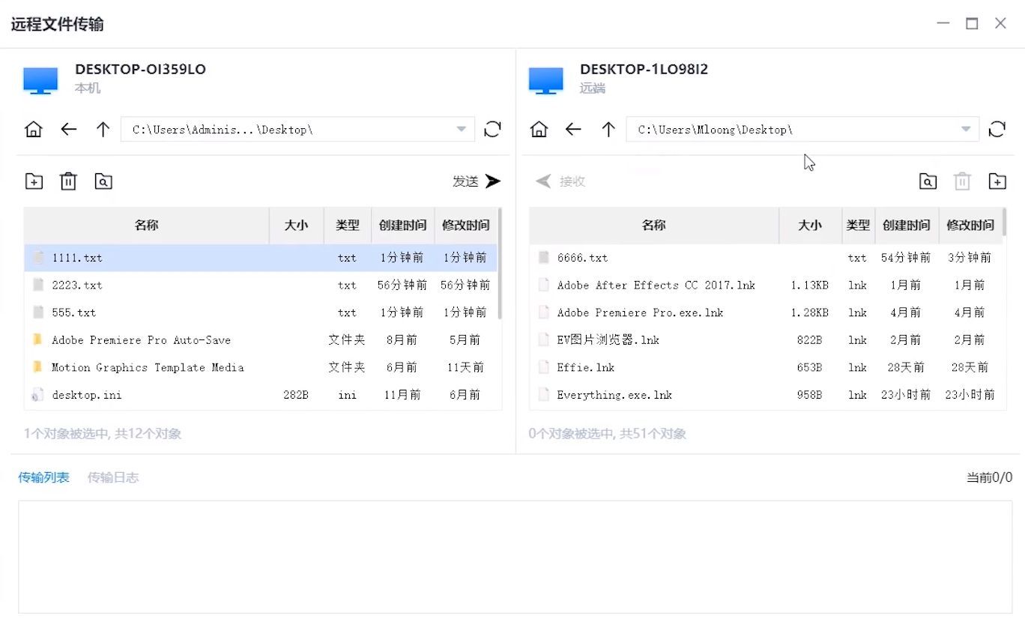Sort remote files by 名称 column
1025x619 pixels.
654,225
